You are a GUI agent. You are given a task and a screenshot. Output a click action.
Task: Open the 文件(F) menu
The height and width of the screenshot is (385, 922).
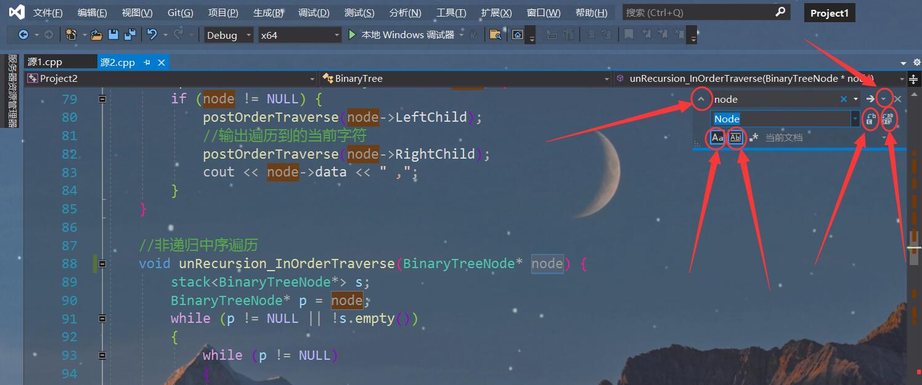tap(47, 12)
